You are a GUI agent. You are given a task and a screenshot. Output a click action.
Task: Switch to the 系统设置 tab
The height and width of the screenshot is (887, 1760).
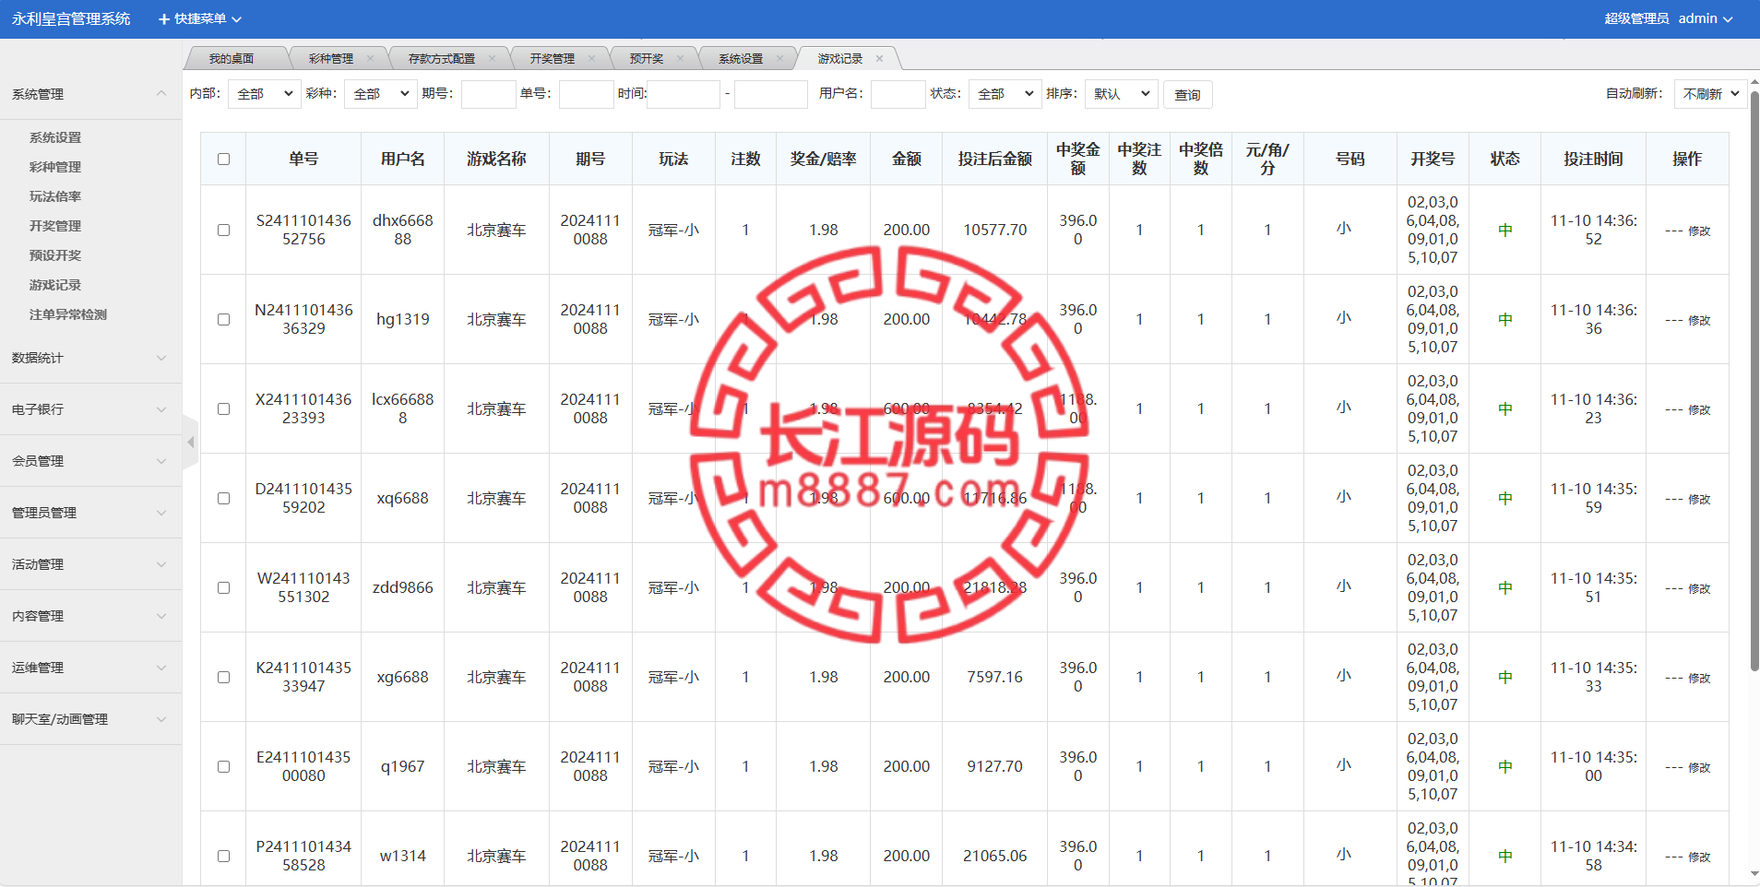(x=741, y=58)
